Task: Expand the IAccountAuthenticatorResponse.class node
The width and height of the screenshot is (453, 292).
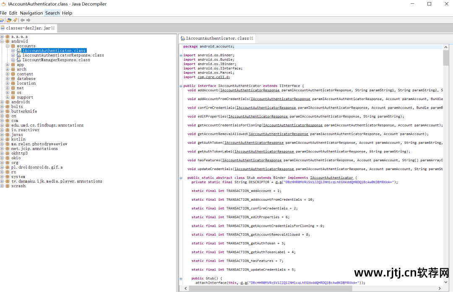Action: pos(13,55)
